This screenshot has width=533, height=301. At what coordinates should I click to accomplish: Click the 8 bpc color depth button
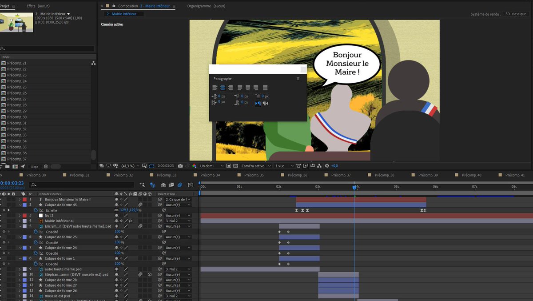click(x=35, y=167)
